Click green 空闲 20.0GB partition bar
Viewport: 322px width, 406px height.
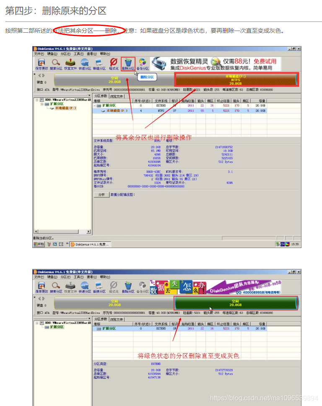236,303
